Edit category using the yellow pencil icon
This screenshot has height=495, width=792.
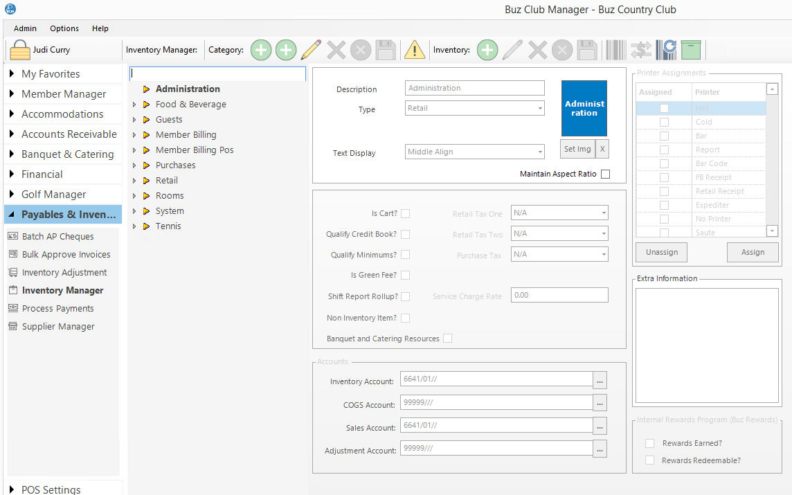point(311,50)
